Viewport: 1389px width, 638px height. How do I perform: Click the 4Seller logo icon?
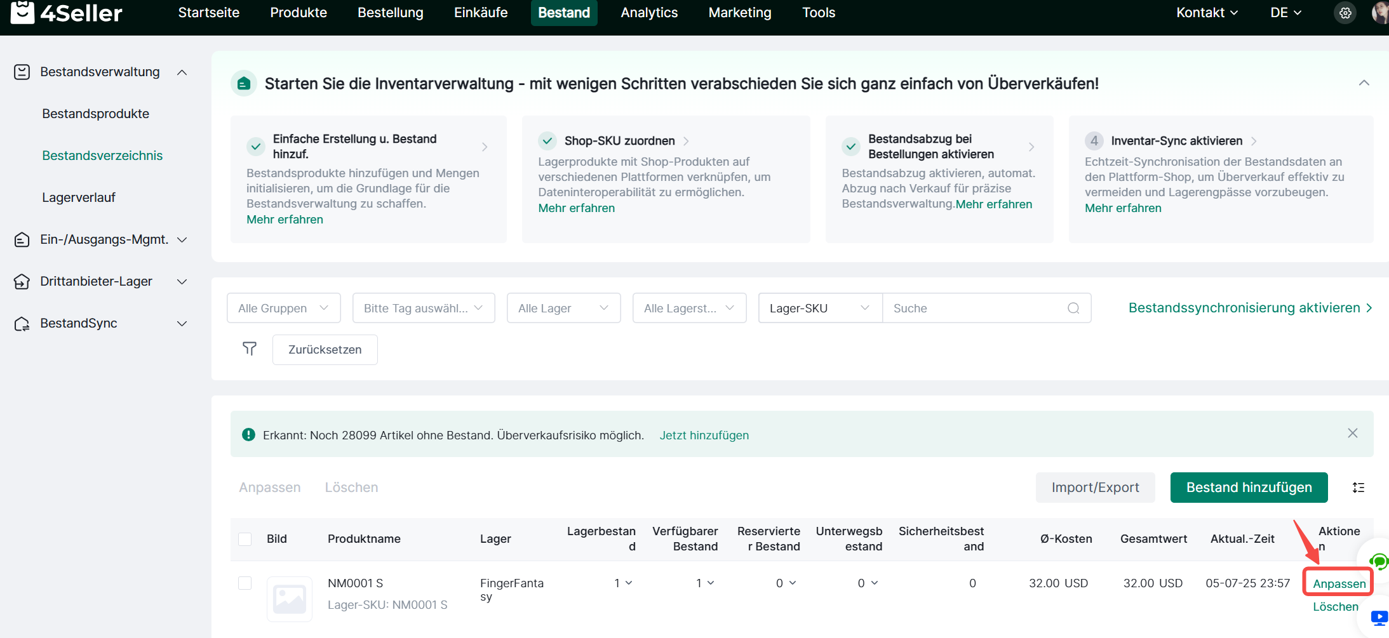[23, 12]
